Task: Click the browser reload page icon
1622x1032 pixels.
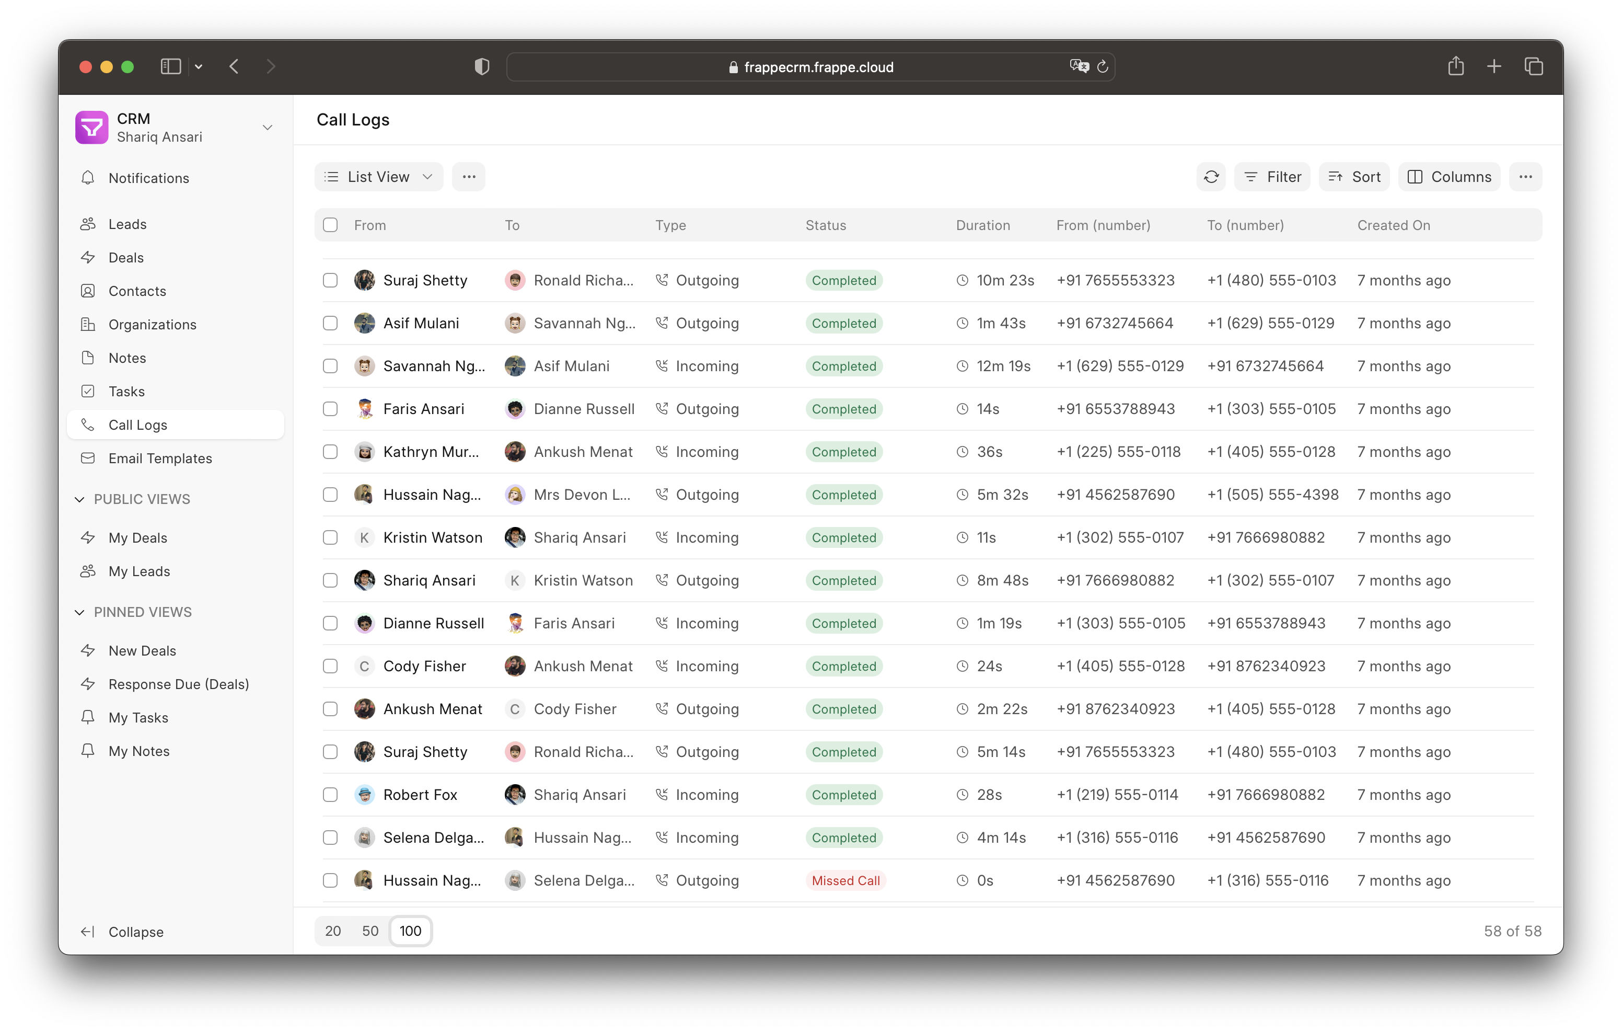Action: (x=1102, y=67)
